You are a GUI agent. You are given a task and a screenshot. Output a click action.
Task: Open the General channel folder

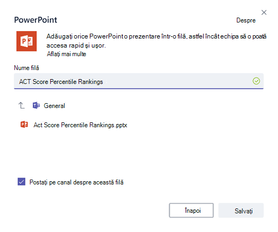pyautogui.click(x=55, y=106)
